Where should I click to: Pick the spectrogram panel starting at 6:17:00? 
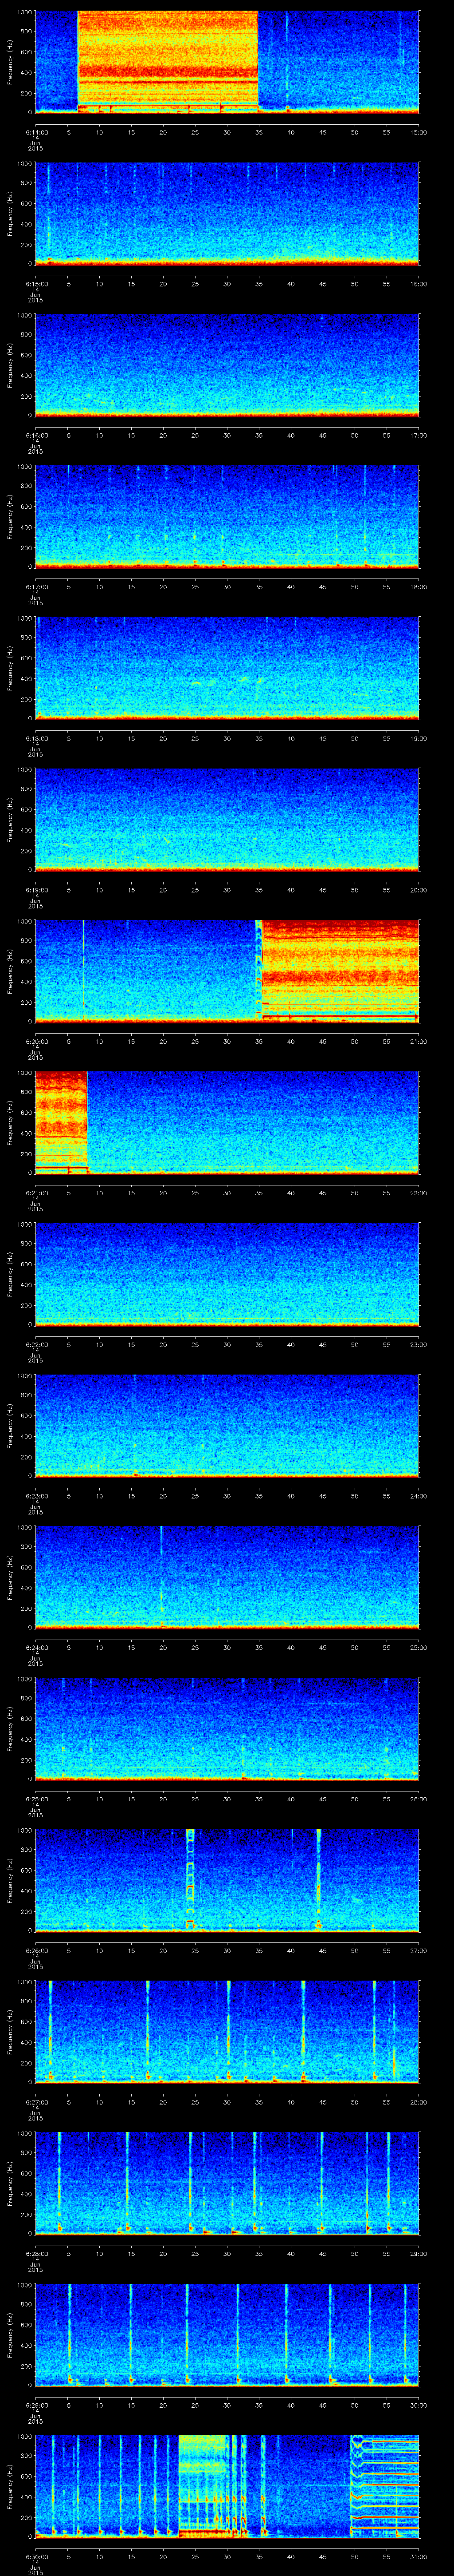[x=227, y=516]
